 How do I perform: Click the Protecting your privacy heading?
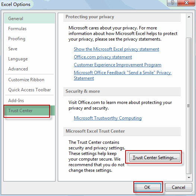[90, 17]
